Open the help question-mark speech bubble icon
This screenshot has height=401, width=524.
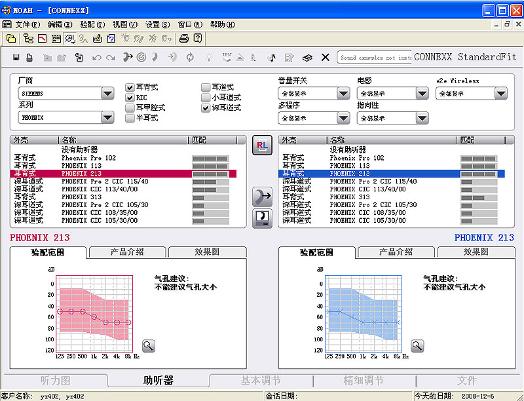[x=198, y=39]
